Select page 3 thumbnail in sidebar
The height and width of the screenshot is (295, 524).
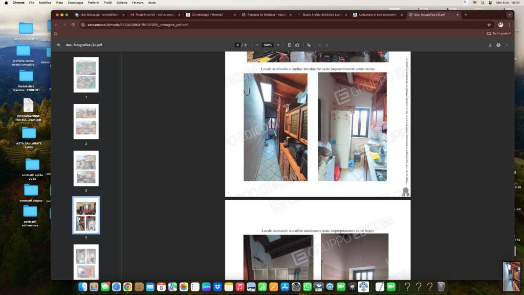click(x=86, y=168)
